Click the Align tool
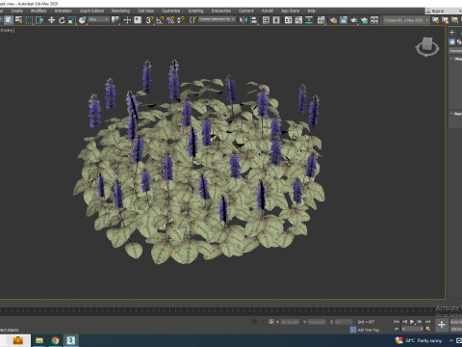Screen dimensions: 462x347 pos(254,20)
